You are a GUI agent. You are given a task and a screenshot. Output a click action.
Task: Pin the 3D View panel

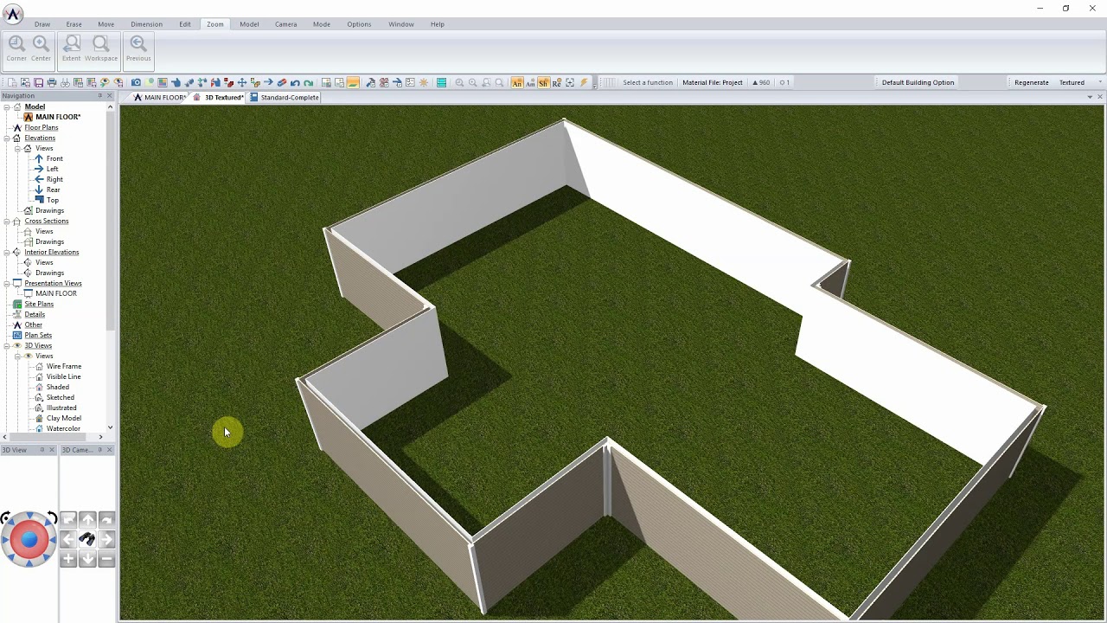click(42, 450)
